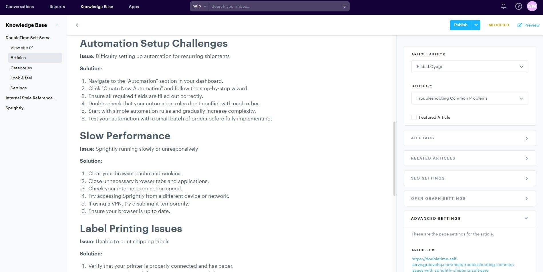This screenshot has width=543, height=272.
Task: Check the Featured Article checkbox
Action: tap(414, 117)
